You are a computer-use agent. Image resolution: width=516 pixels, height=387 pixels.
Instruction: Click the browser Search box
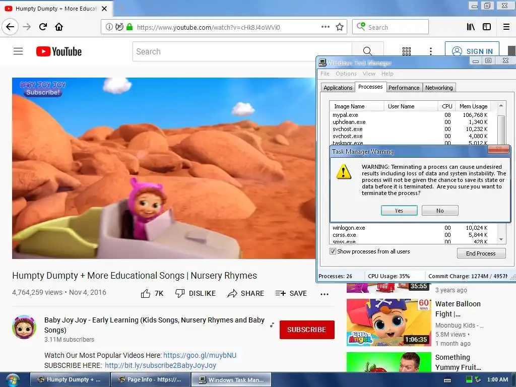391,27
